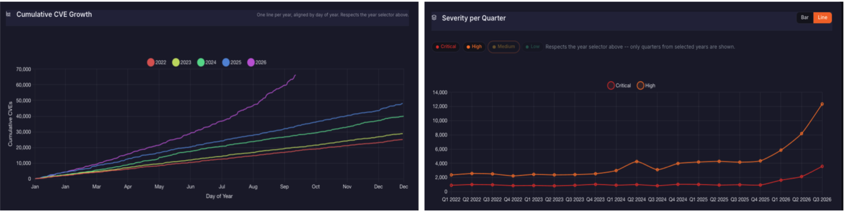Viewport: 845px width, 212px height.
Task: Click the 'Respects the year selector above' note
Action: pos(640,47)
